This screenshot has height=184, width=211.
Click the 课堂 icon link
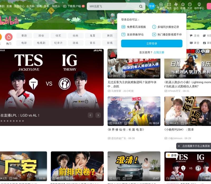(194, 43)
